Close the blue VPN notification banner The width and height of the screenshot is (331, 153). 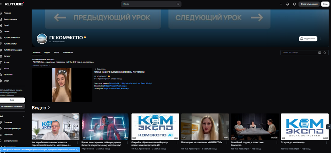(77, 150)
